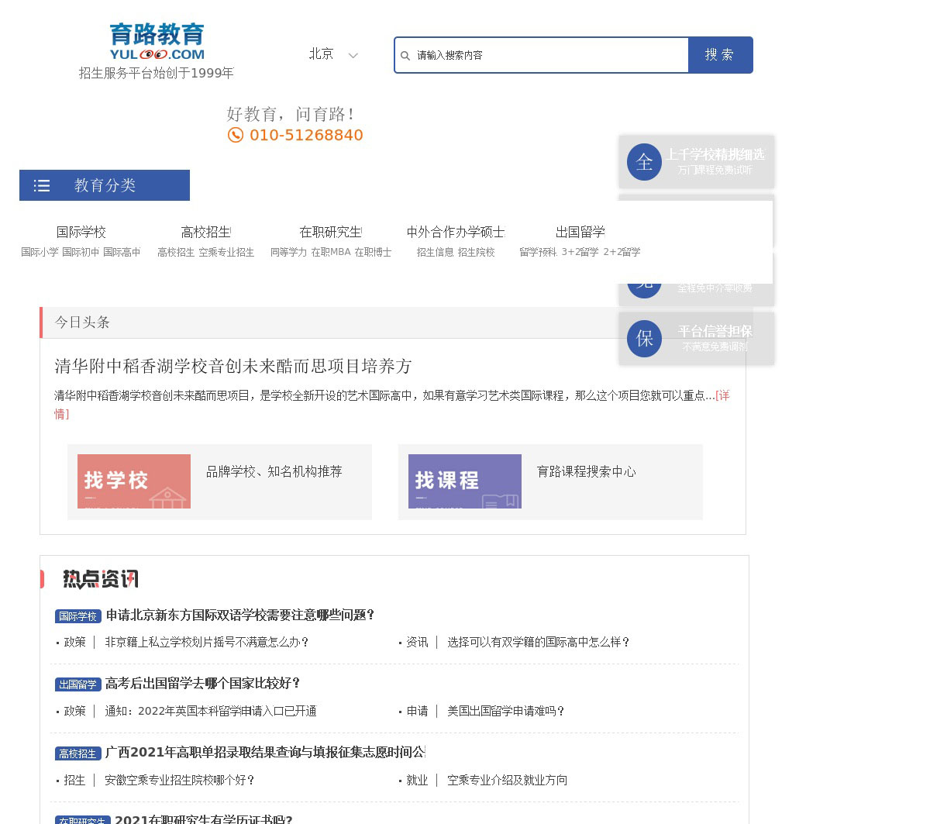The width and height of the screenshot is (930, 824).
Task: Click the 教育分类 list icon
Action: point(42,186)
